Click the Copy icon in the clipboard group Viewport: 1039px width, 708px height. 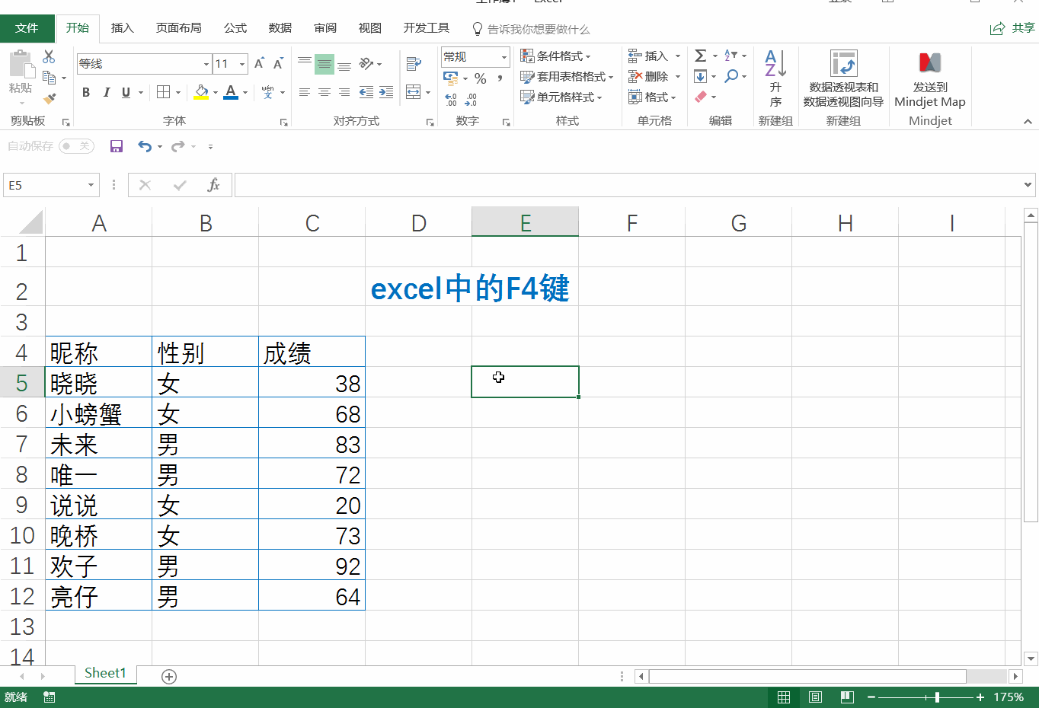(x=50, y=78)
